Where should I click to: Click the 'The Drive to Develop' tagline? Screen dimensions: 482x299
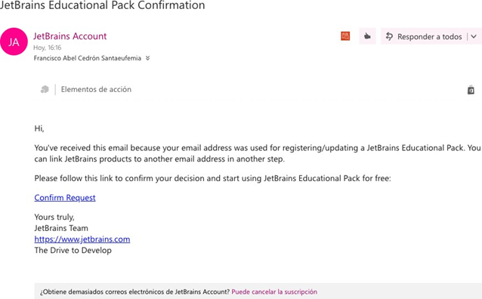73,250
